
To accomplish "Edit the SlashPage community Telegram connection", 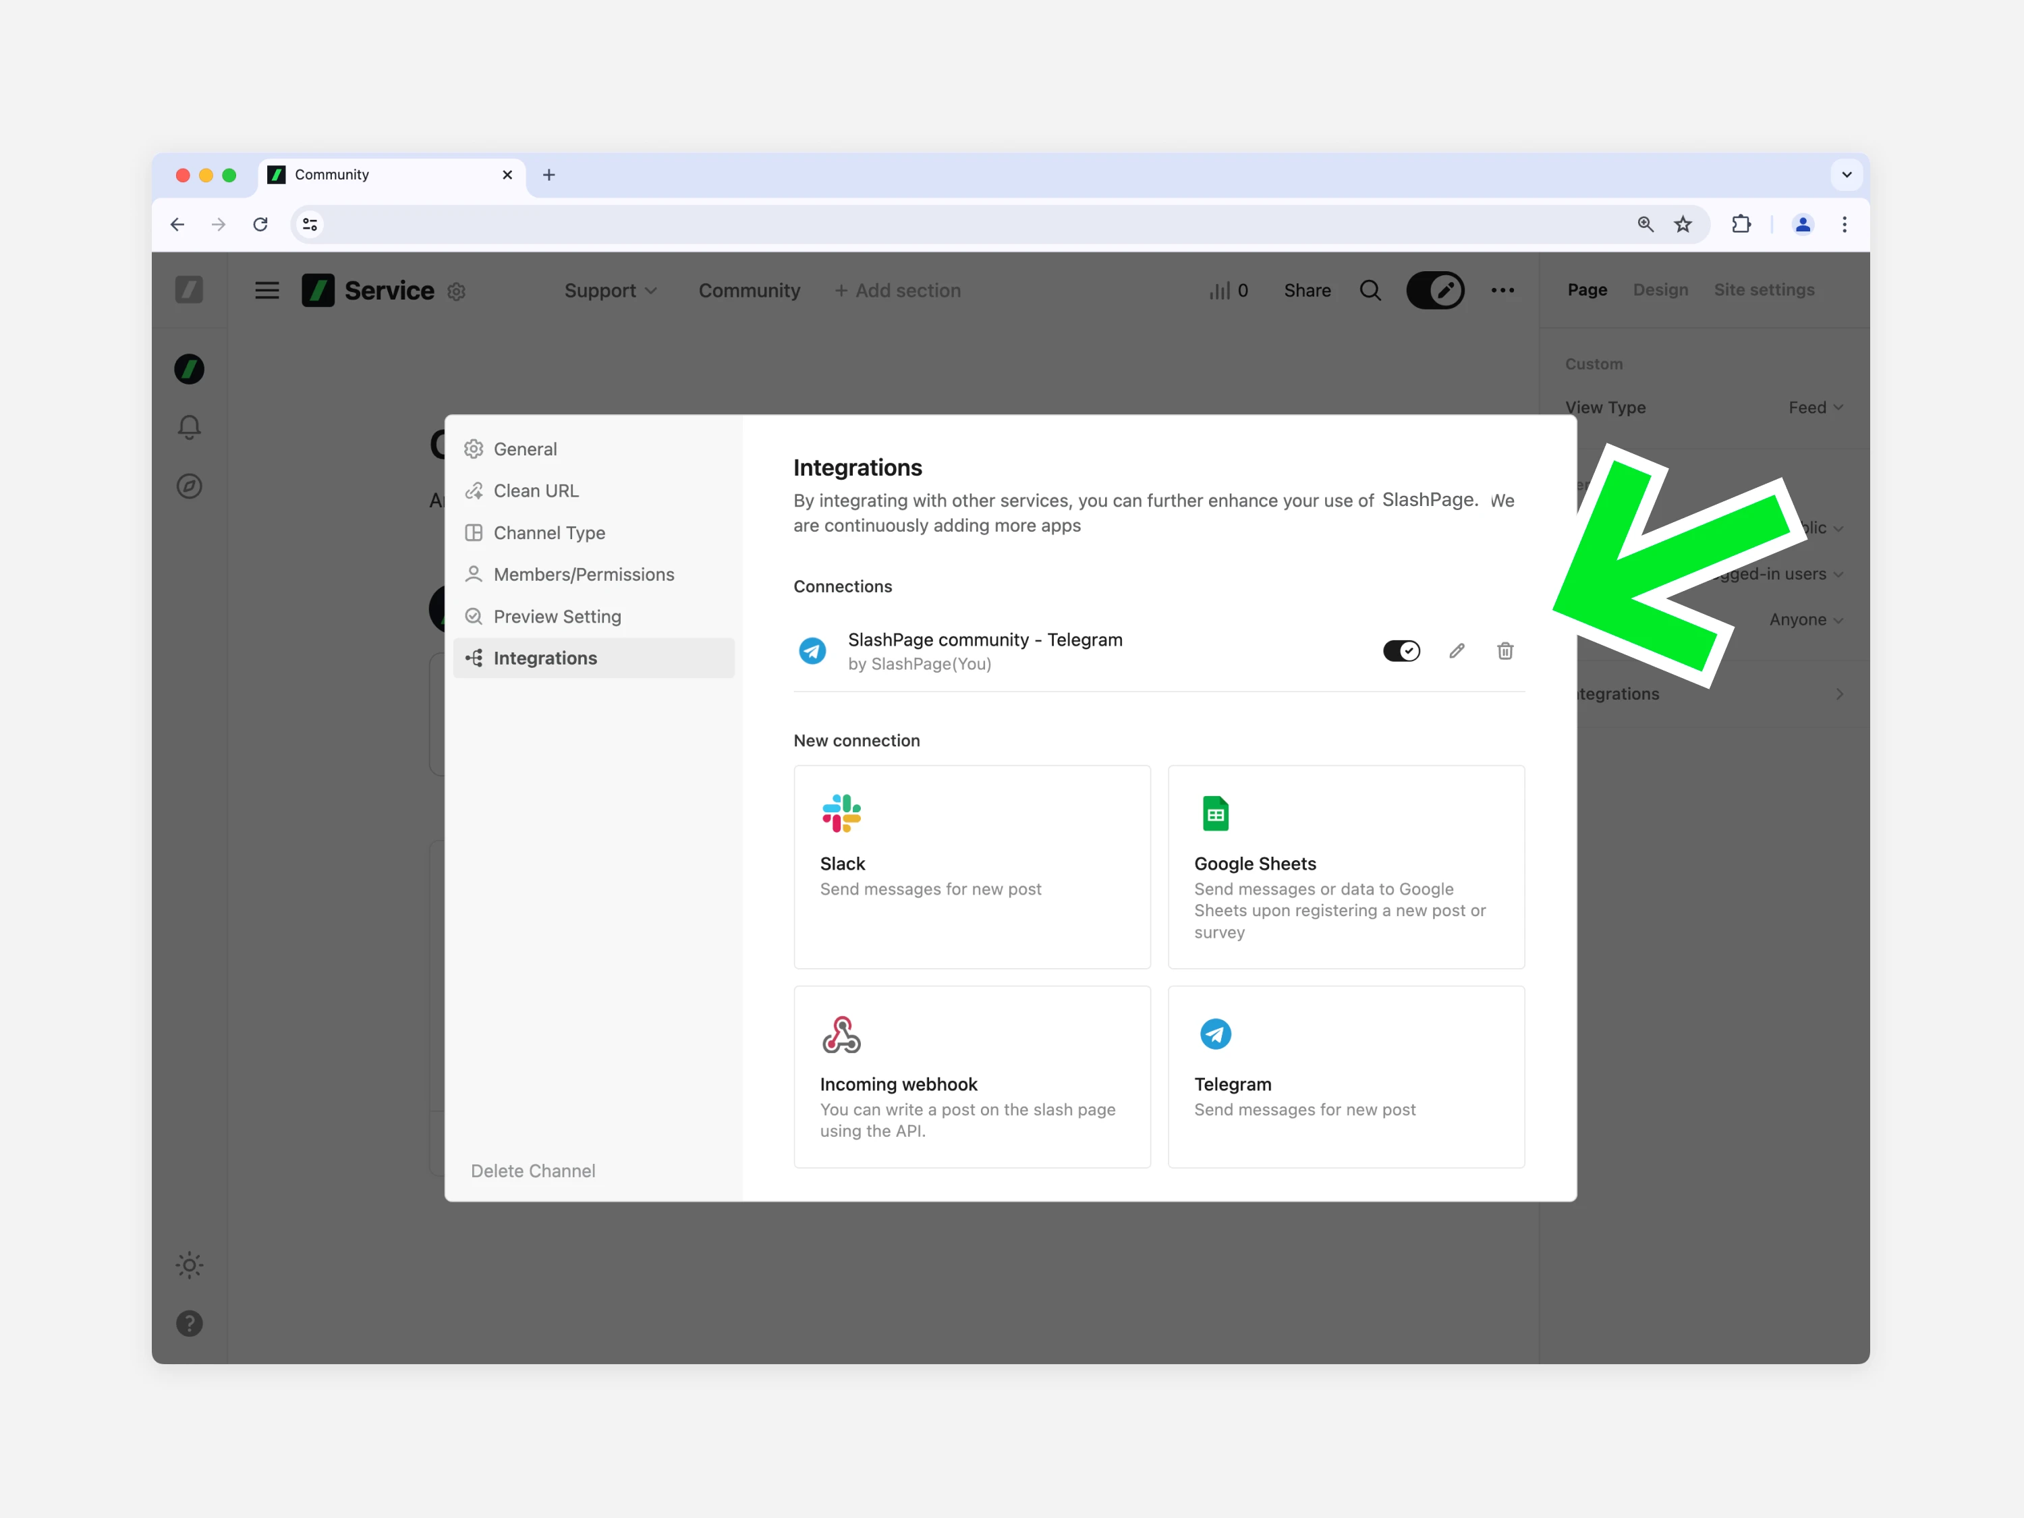I will (1457, 650).
